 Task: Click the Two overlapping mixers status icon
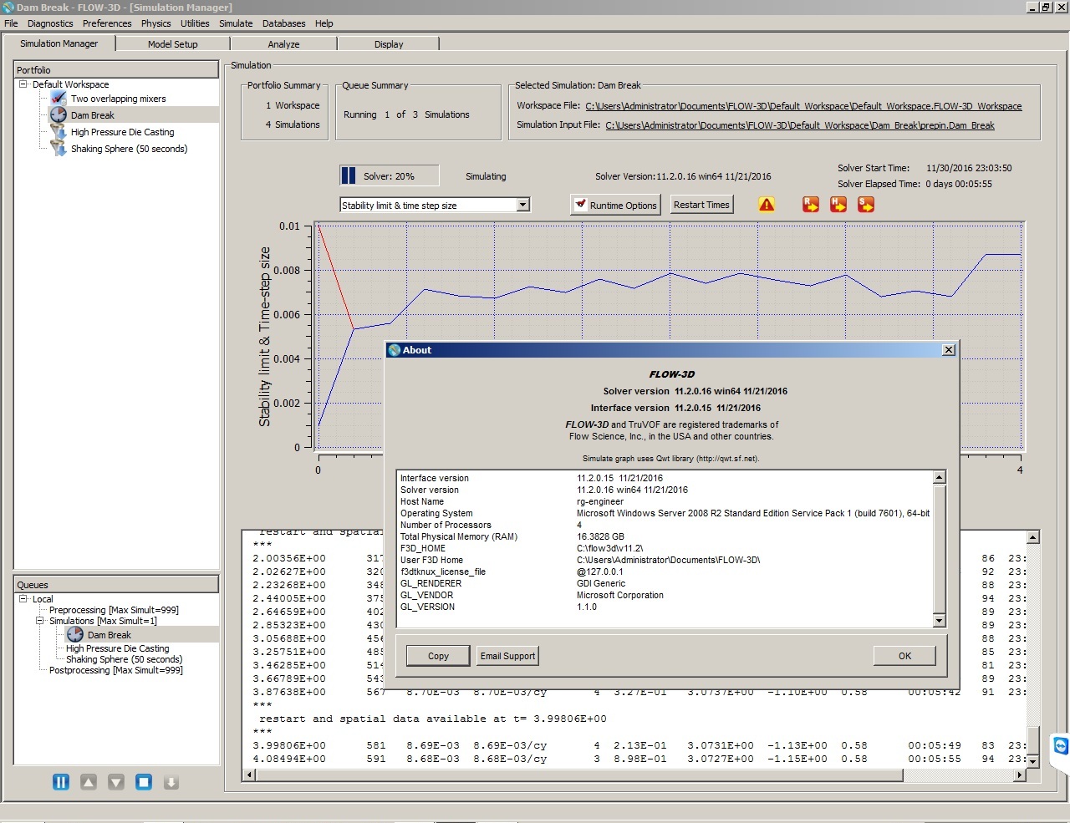pos(59,99)
